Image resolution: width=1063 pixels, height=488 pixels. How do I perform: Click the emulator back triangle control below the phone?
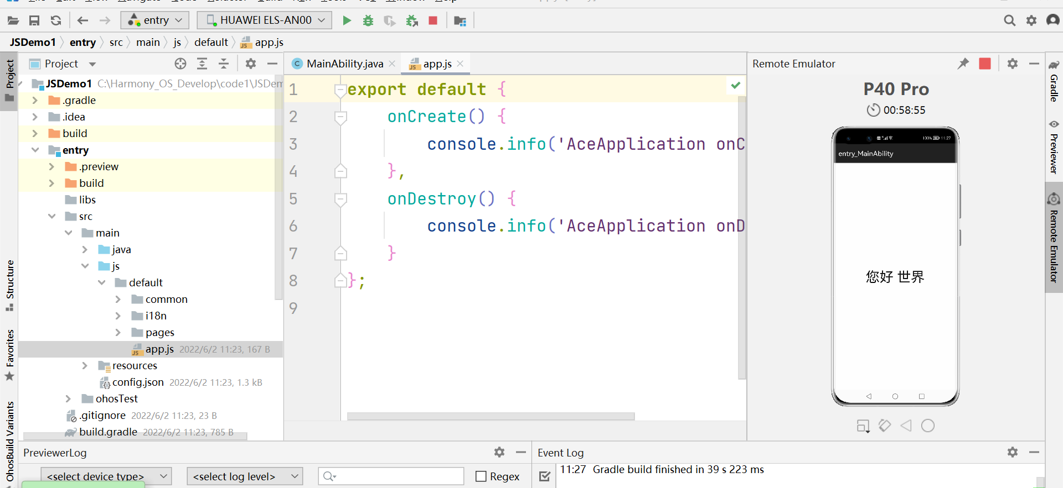[906, 426]
